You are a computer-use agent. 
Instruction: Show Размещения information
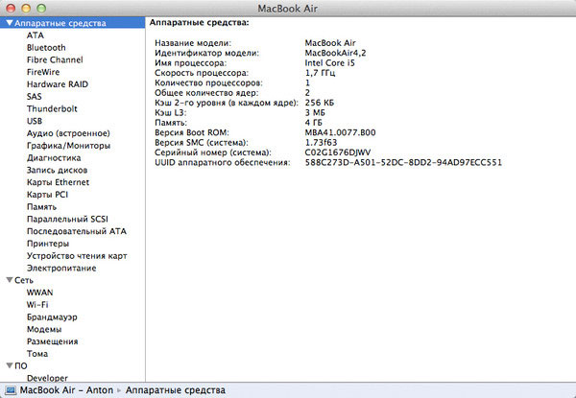pos(52,341)
